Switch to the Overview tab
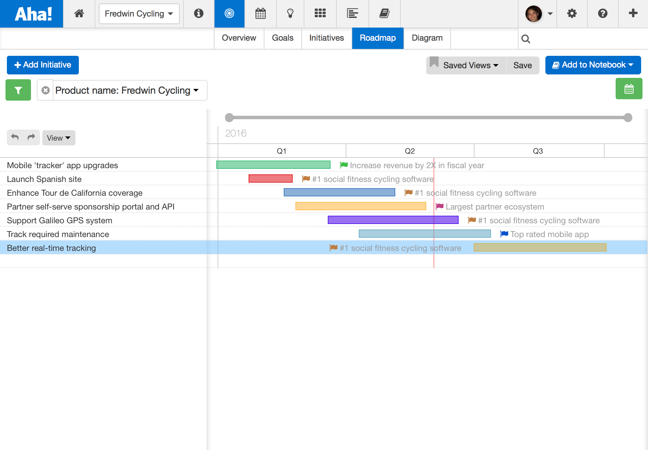The width and height of the screenshot is (648, 450). pos(239,38)
